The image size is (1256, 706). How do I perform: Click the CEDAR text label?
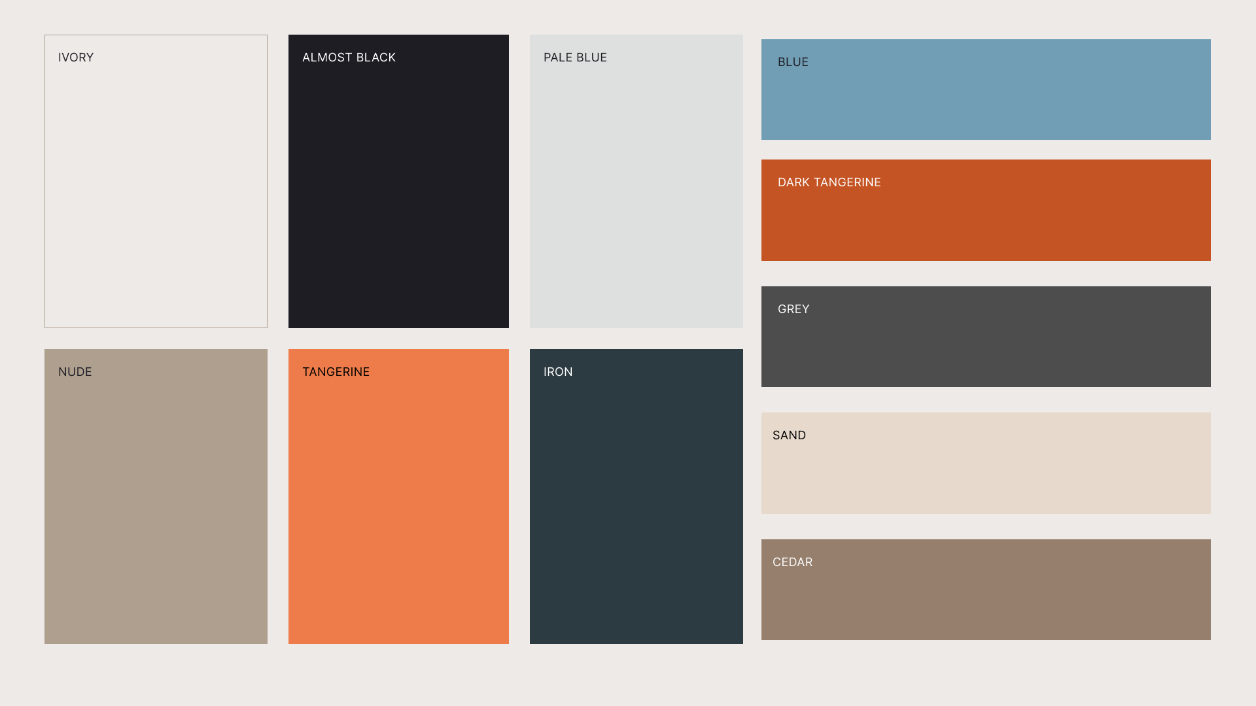coord(792,562)
